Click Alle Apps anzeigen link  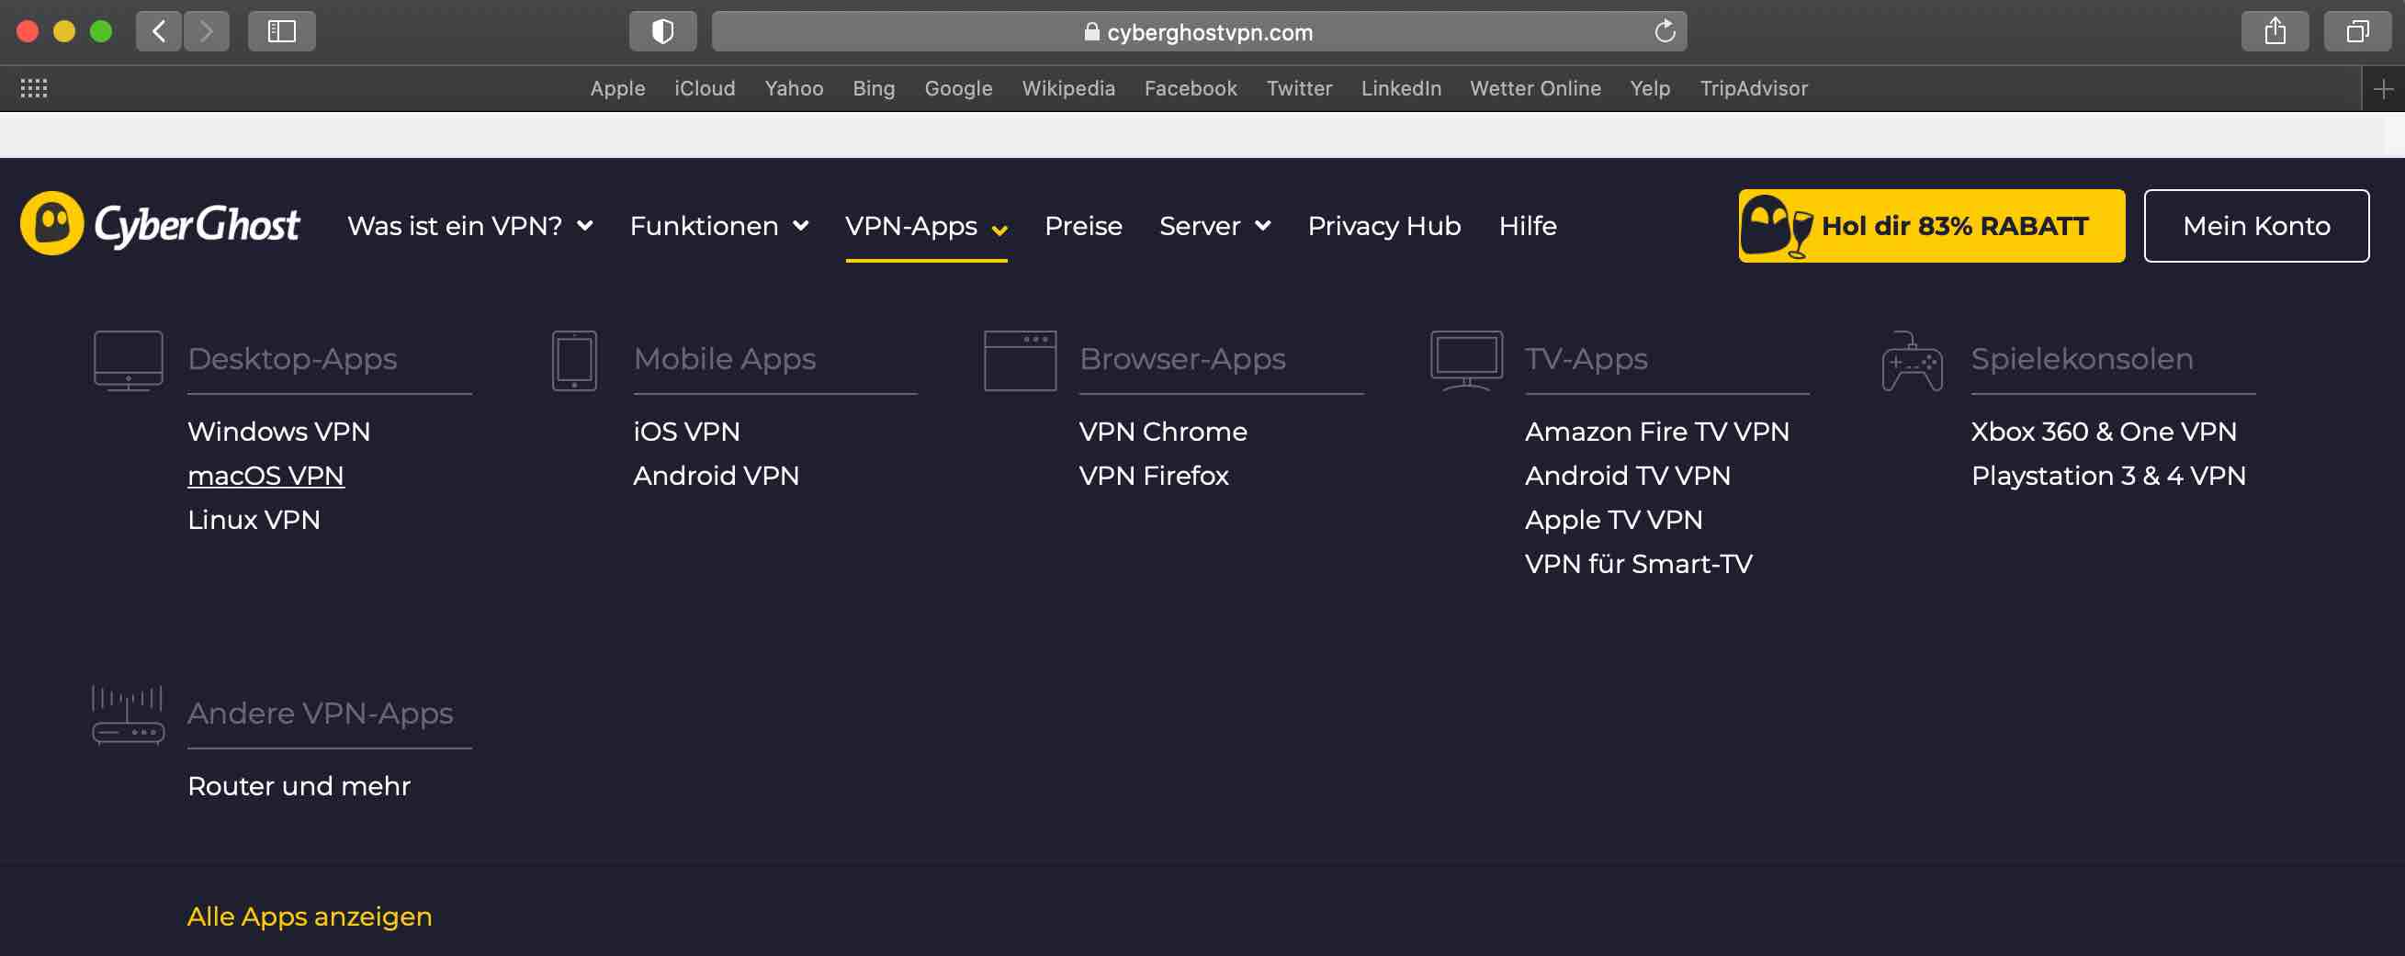[x=309, y=917]
